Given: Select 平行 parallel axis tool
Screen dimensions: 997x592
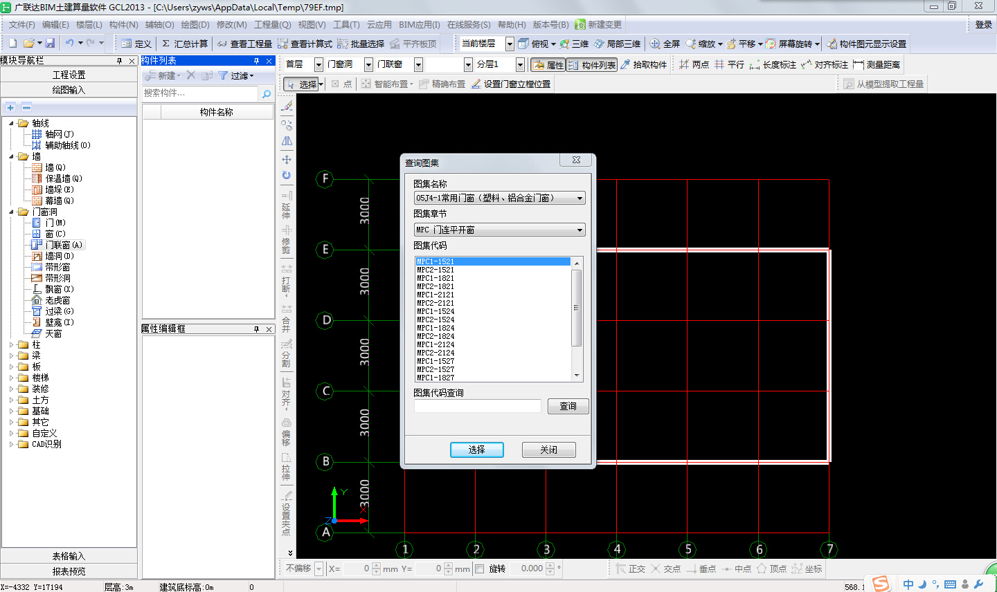Looking at the screenshot, I should [x=729, y=64].
